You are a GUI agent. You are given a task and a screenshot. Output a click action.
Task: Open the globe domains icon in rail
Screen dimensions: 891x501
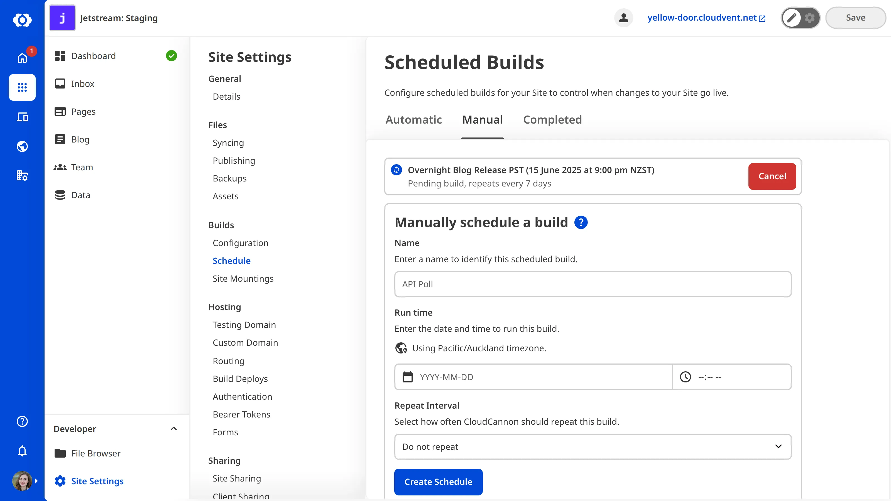(x=22, y=146)
